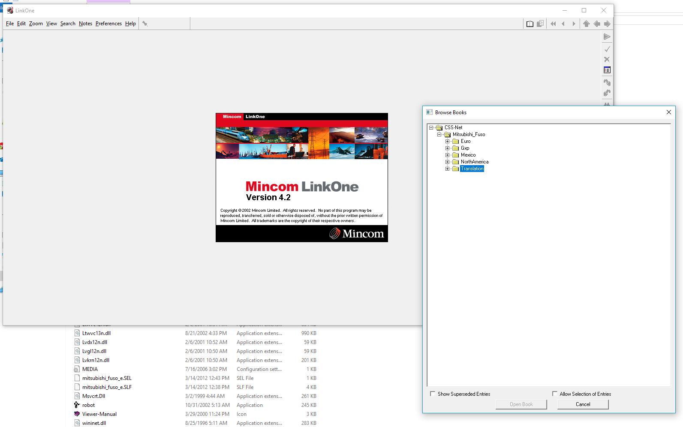Click the send triangle icon in right sidebar
Screen dimensions: 683x427
point(607,37)
